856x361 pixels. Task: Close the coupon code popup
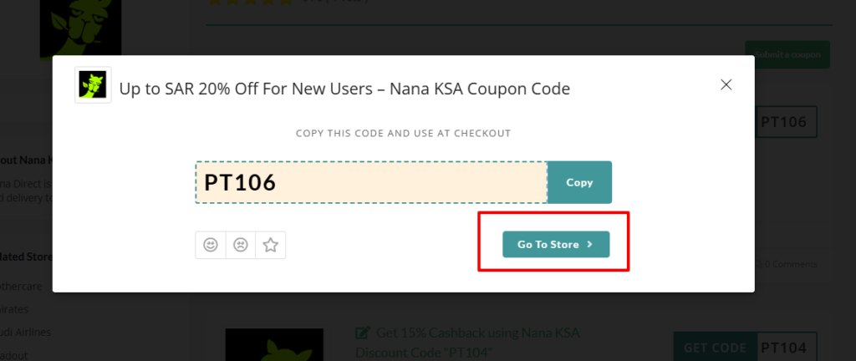pyautogui.click(x=726, y=84)
